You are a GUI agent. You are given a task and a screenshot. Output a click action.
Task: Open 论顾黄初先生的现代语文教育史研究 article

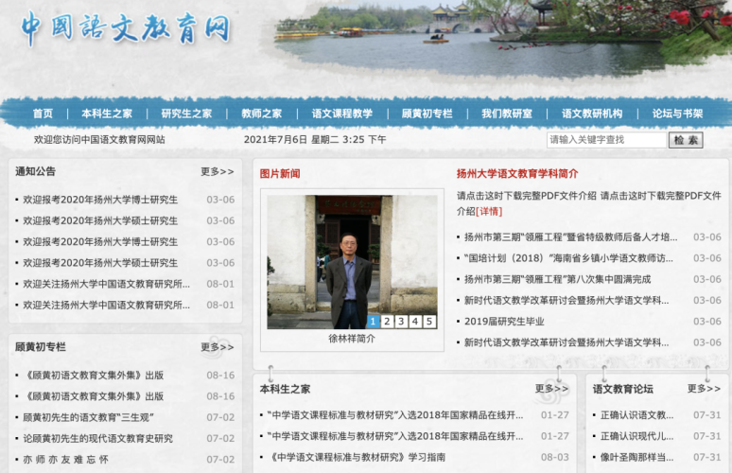[x=98, y=438]
